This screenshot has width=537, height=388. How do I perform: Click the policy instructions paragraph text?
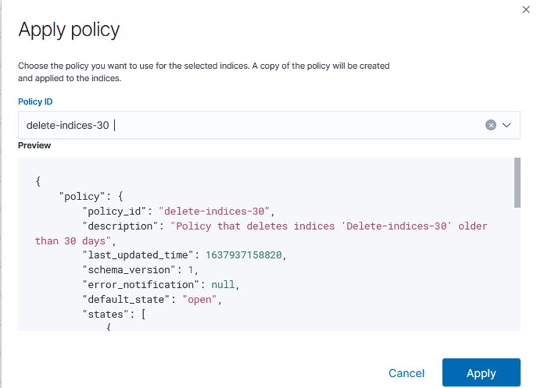203,72
